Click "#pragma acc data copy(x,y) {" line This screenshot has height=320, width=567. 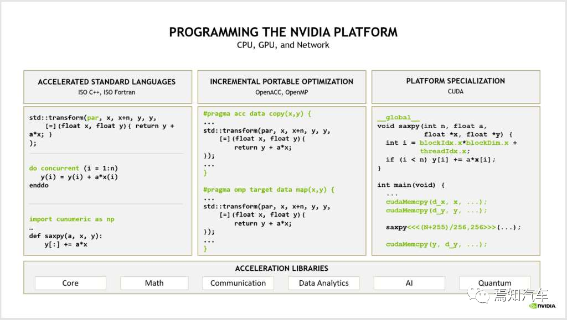pyautogui.click(x=257, y=114)
